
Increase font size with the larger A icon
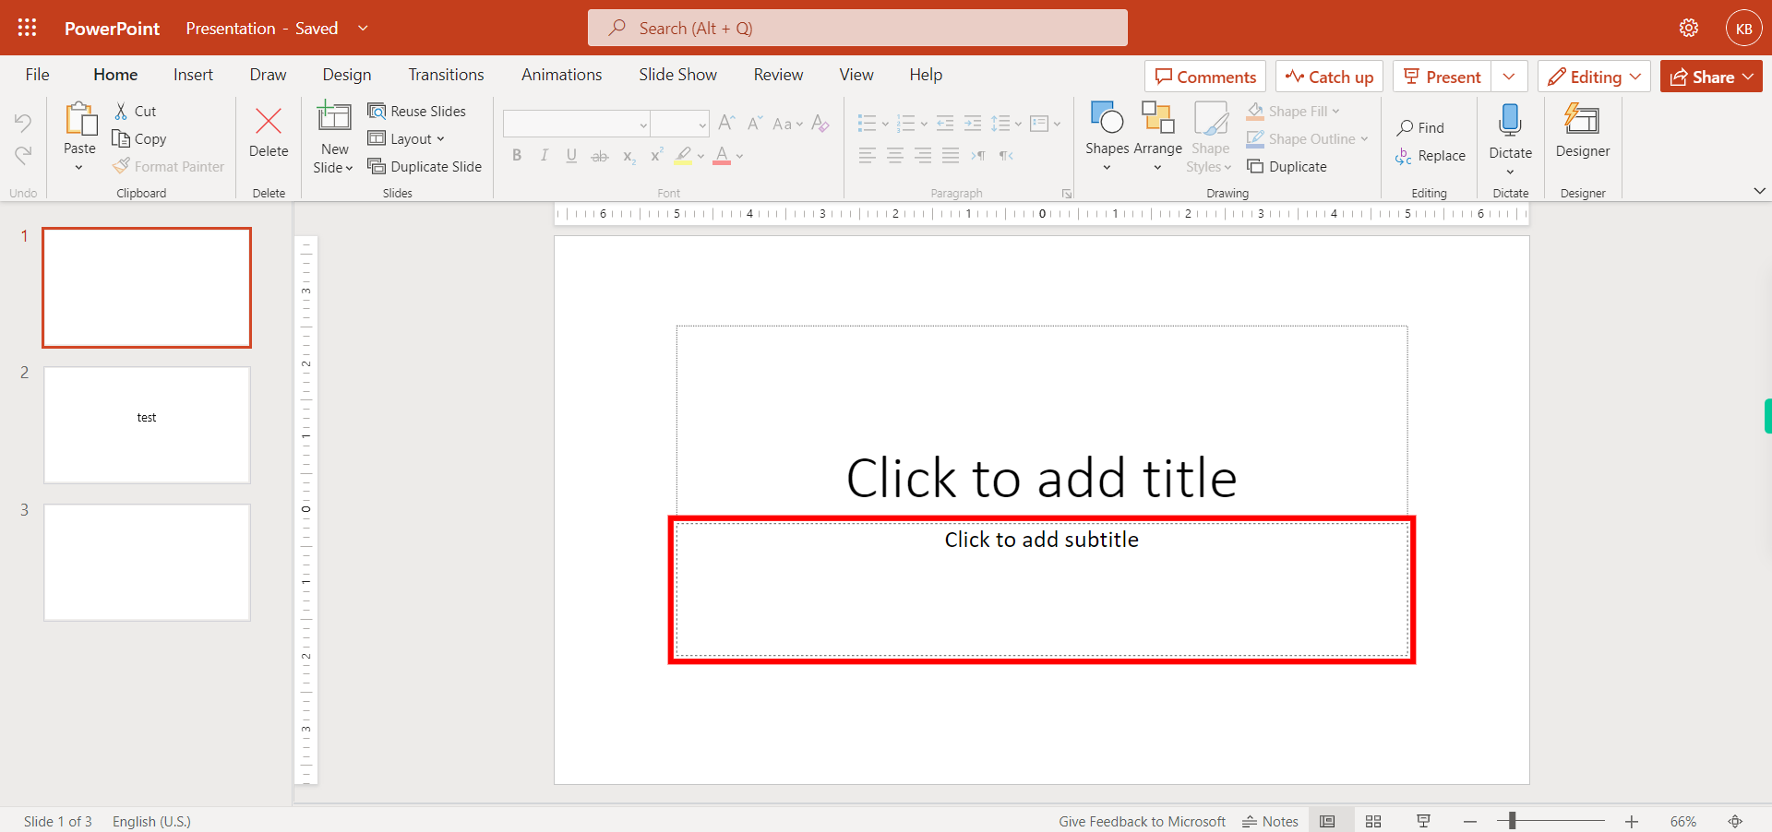pyautogui.click(x=726, y=123)
